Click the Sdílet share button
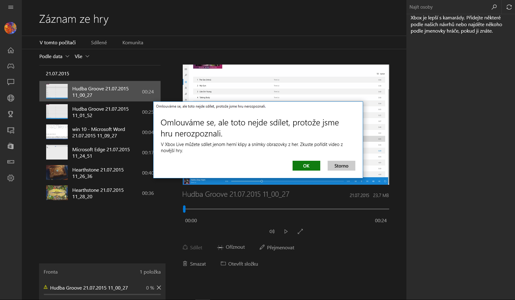 [193, 247]
